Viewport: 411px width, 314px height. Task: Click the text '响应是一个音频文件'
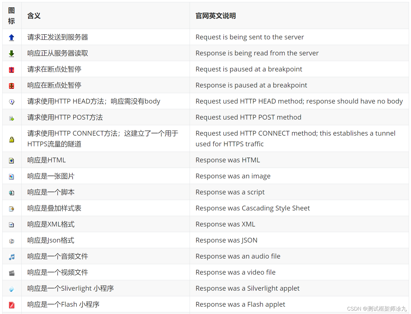point(58,256)
